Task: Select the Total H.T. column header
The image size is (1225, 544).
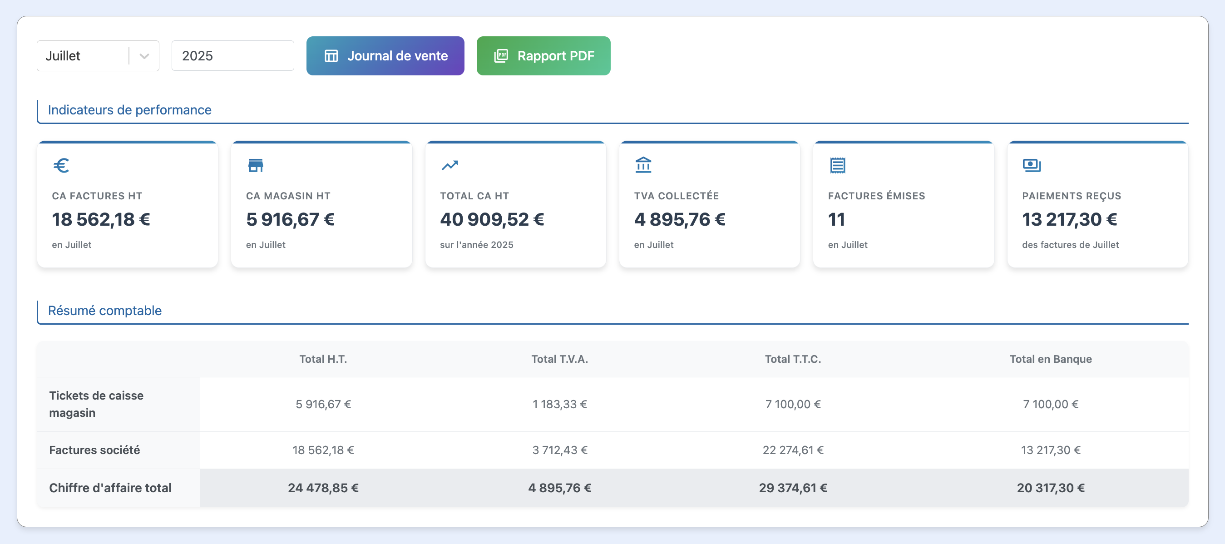Action: point(323,359)
